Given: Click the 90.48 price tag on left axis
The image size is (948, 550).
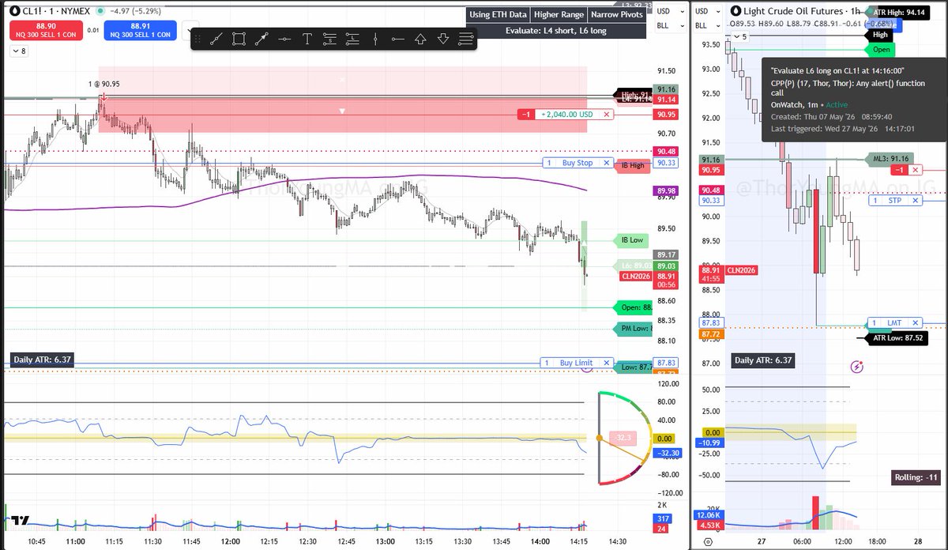Looking at the screenshot, I should coord(667,151).
